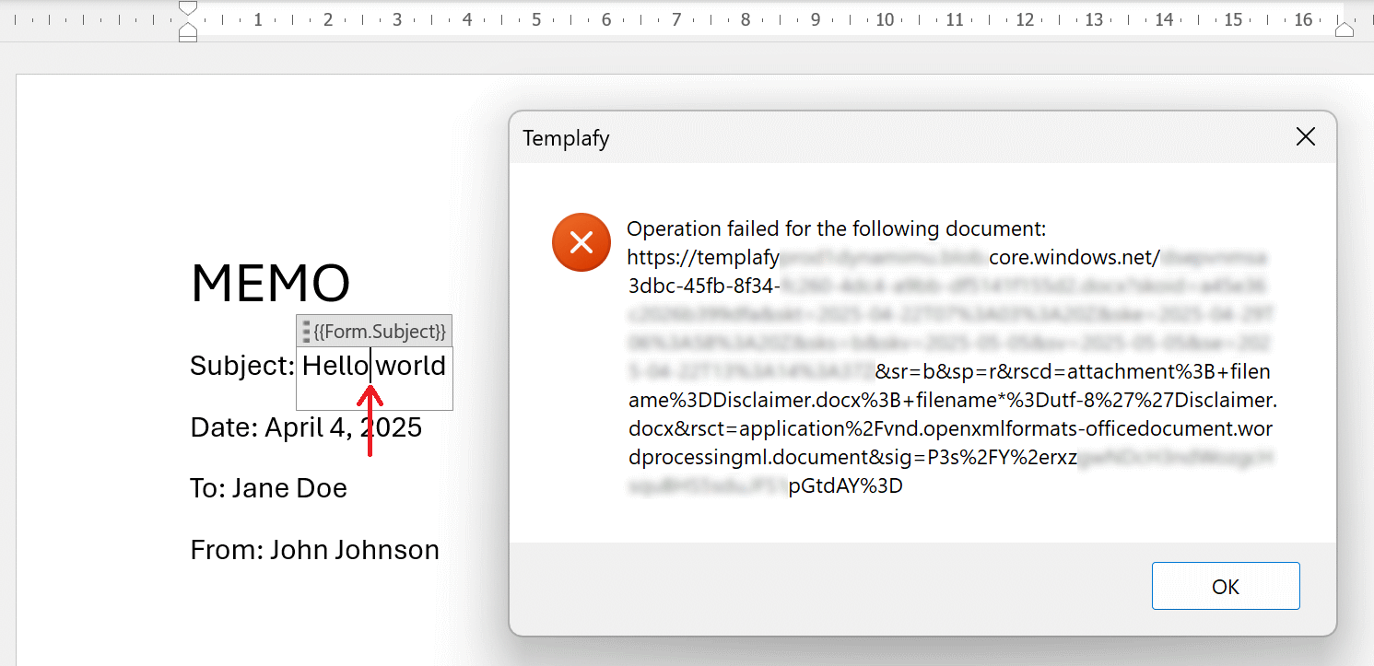This screenshot has height=666, width=1374.
Task: Click the red error icon in dialog
Action: (581, 242)
